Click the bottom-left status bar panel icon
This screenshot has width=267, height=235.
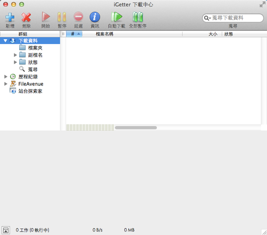pyautogui.click(x=5, y=230)
